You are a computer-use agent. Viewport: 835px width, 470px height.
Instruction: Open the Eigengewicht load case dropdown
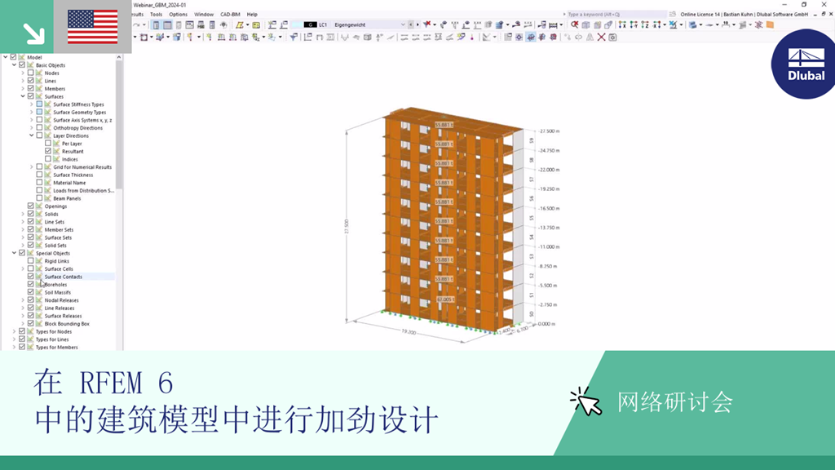coord(404,25)
